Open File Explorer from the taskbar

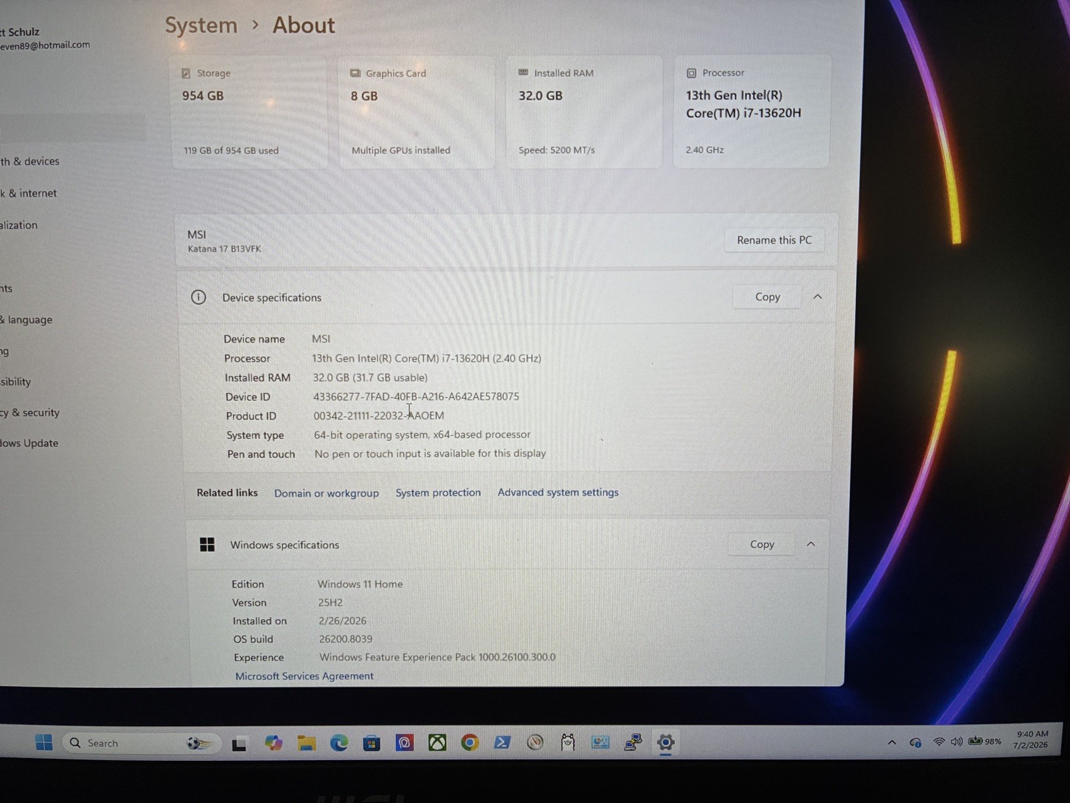306,743
